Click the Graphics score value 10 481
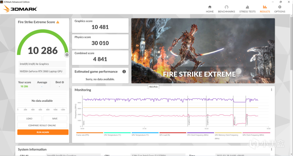Image resolution: width=293 pixels, height=156 pixels. coord(100,27)
